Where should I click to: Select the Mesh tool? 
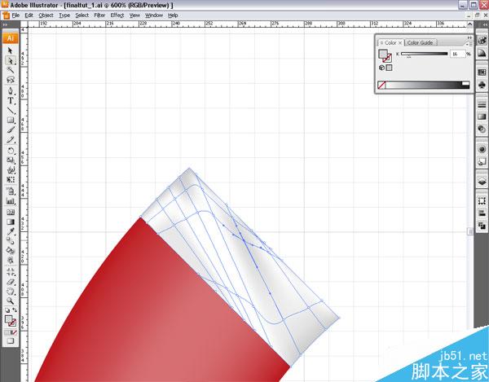[11, 213]
